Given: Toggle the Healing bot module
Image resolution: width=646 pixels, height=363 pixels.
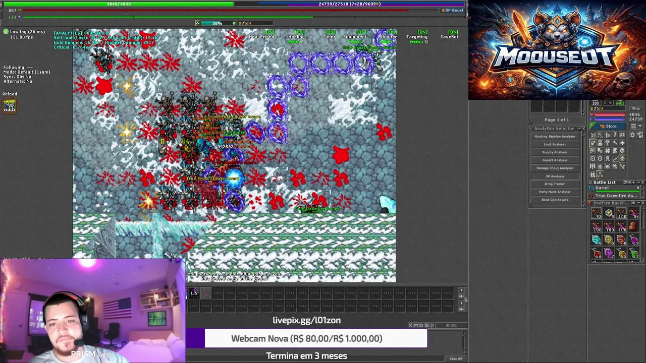Looking at the screenshot, I should pyautogui.click(x=296, y=36).
